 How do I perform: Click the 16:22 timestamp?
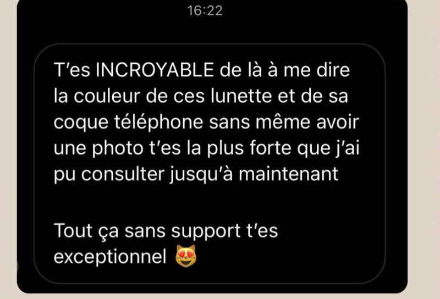(x=205, y=10)
